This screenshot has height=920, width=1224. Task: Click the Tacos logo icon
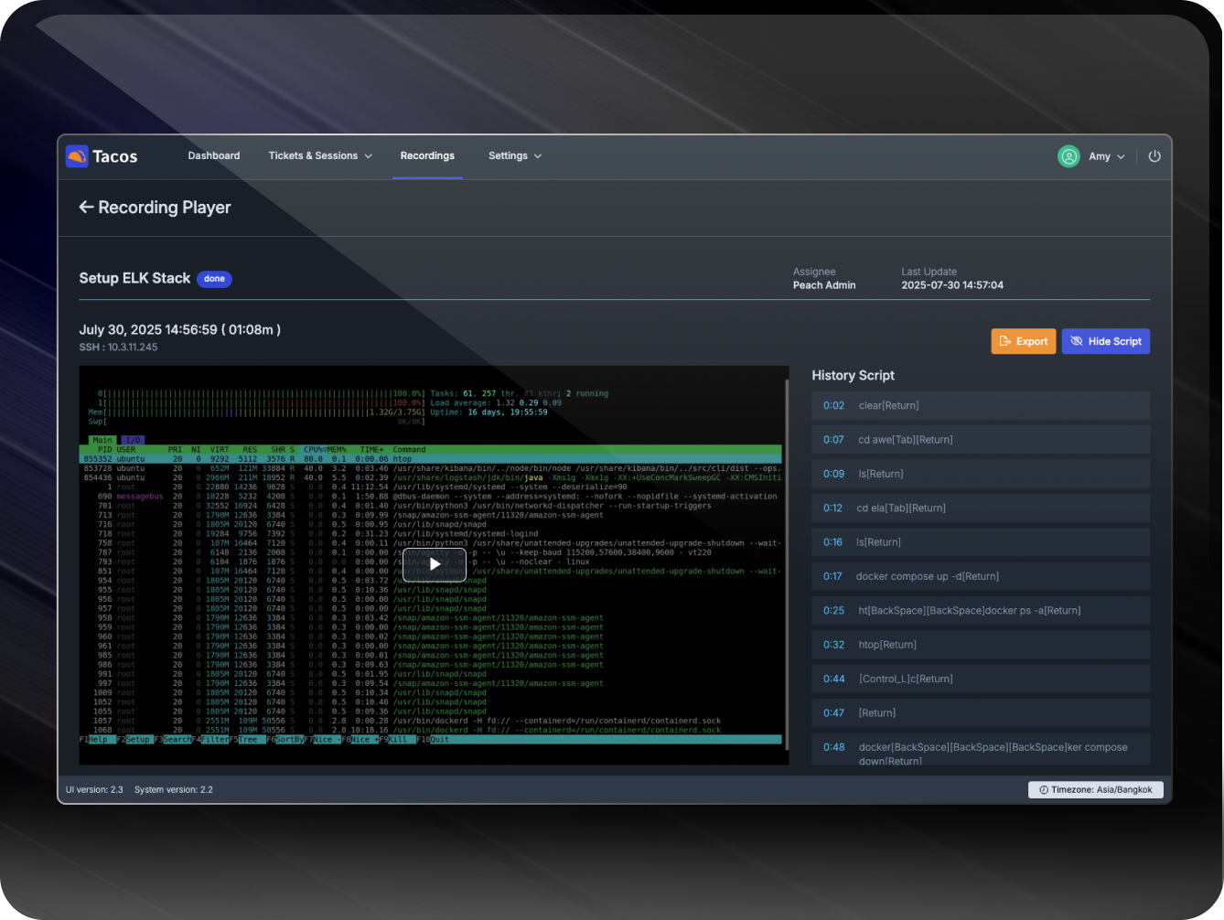point(77,156)
